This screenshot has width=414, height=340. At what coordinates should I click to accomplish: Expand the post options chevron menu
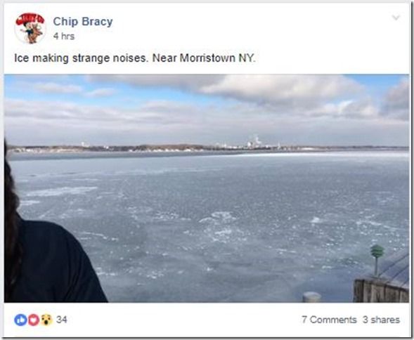(x=396, y=18)
